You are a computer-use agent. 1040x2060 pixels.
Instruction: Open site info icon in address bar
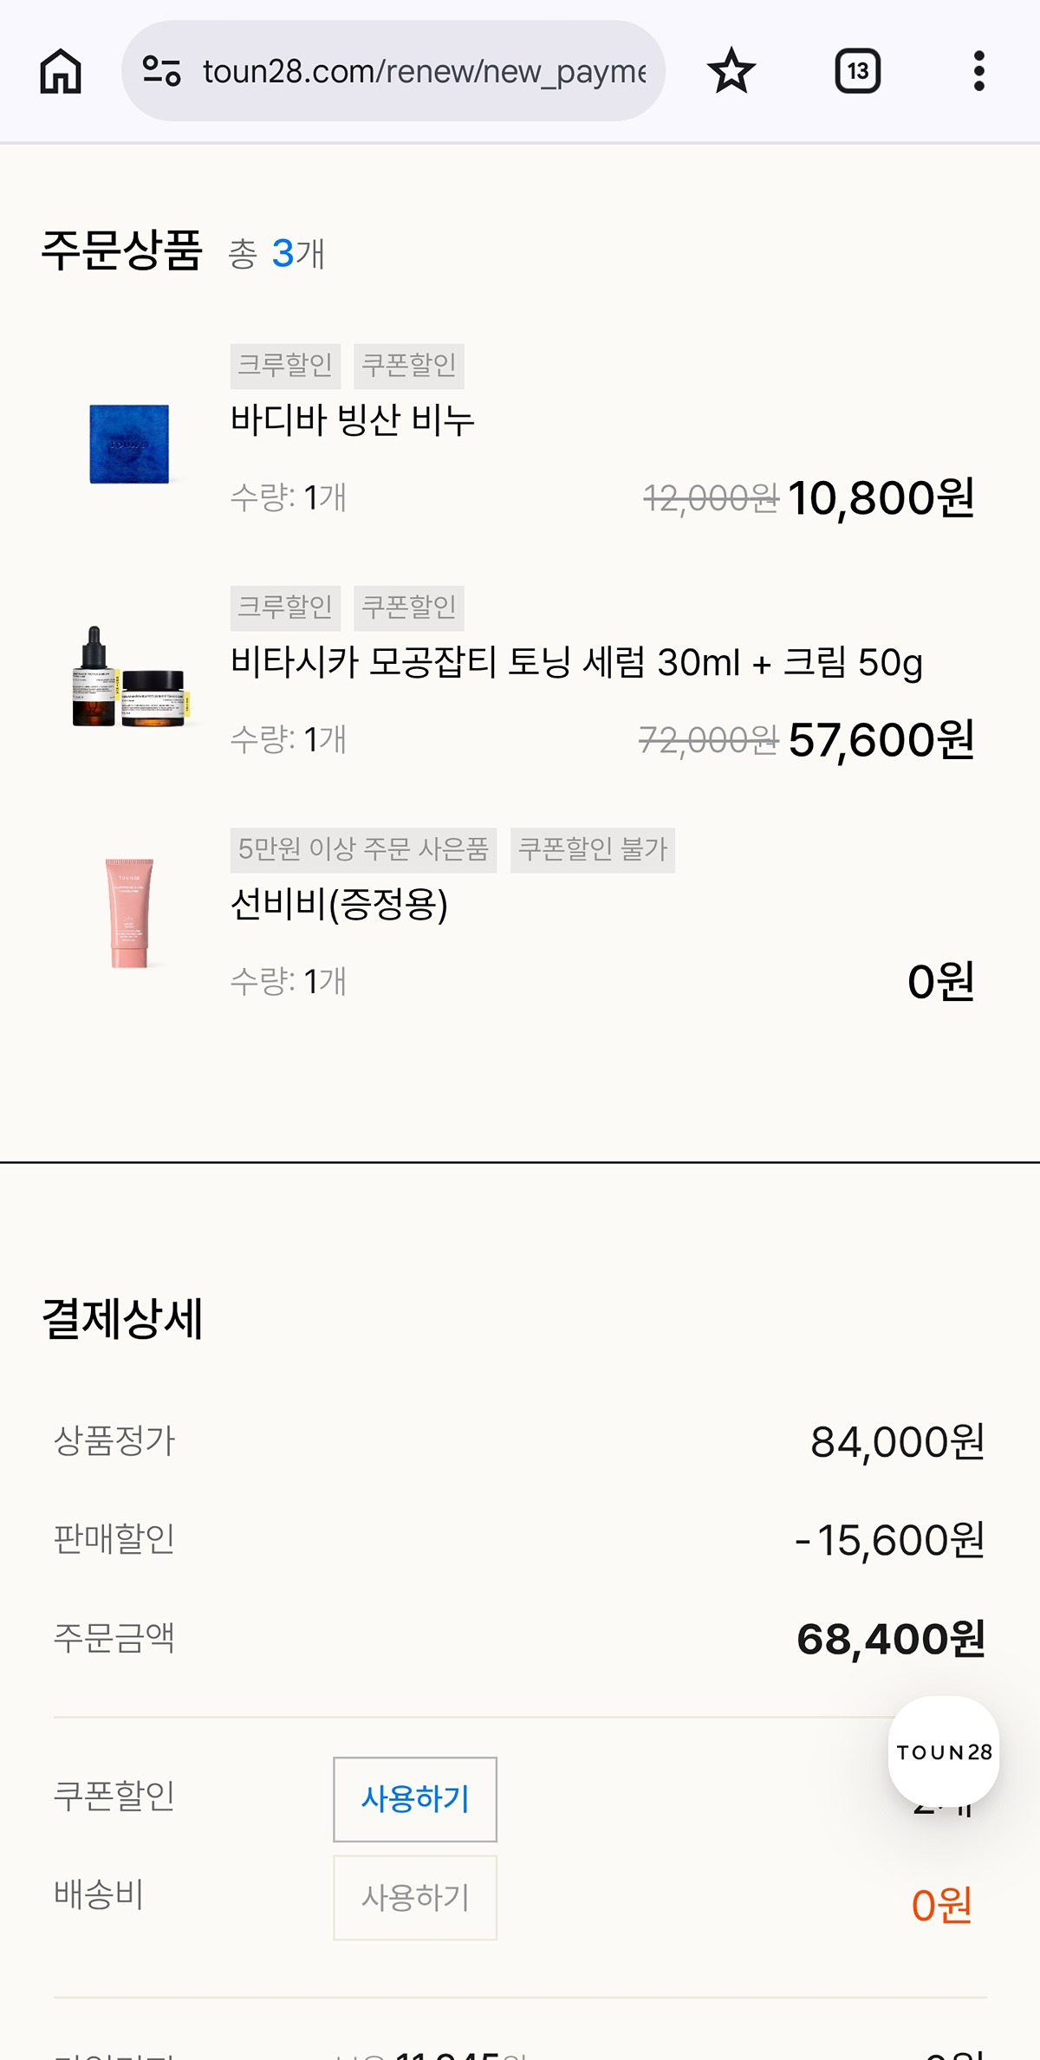click(x=161, y=71)
